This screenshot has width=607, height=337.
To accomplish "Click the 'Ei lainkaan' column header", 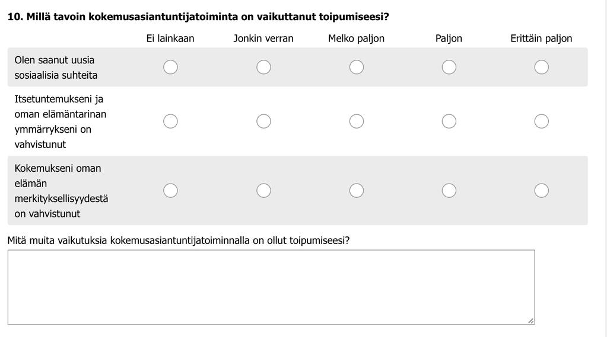I will click(170, 38).
